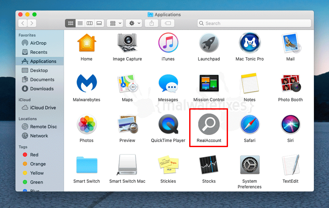
Task: Select the Safari compass icon
Action: 250,124
